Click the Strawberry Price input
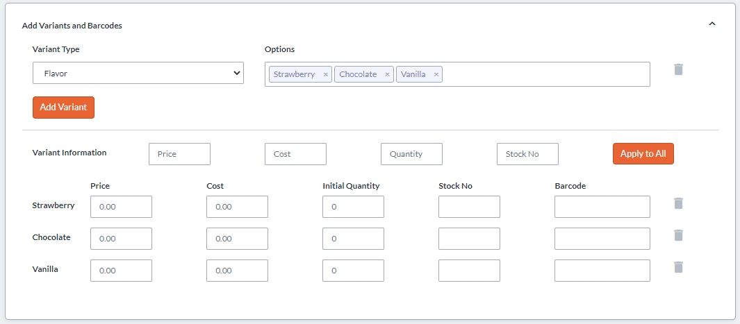Image resolution: width=740 pixels, height=324 pixels. [x=121, y=207]
